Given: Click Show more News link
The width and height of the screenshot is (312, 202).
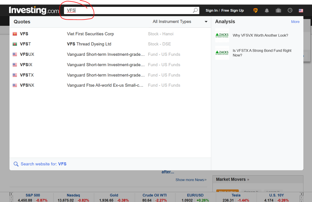Looking at the screenshot, I should (191, 180).
